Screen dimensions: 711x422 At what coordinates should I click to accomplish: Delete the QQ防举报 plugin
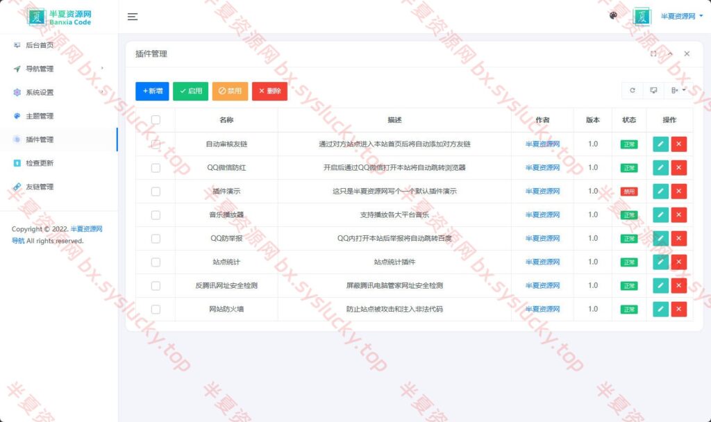pos(679,239)
